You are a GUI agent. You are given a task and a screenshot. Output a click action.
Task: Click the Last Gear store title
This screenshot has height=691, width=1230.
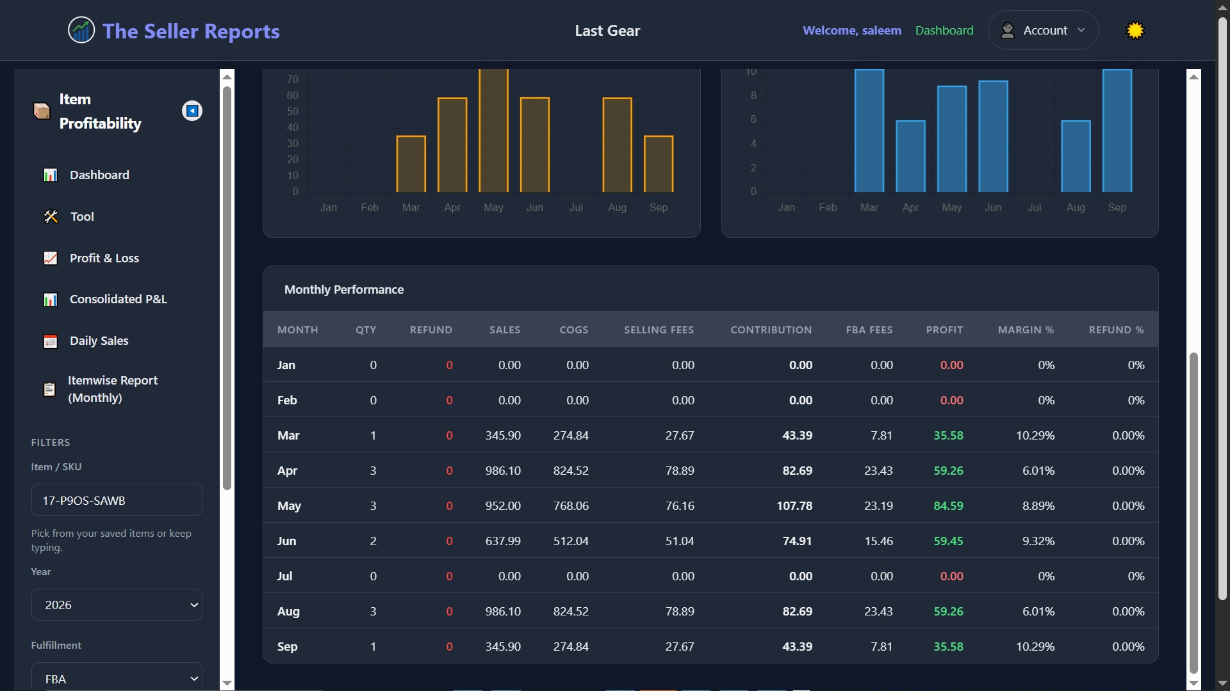(607, 30)
